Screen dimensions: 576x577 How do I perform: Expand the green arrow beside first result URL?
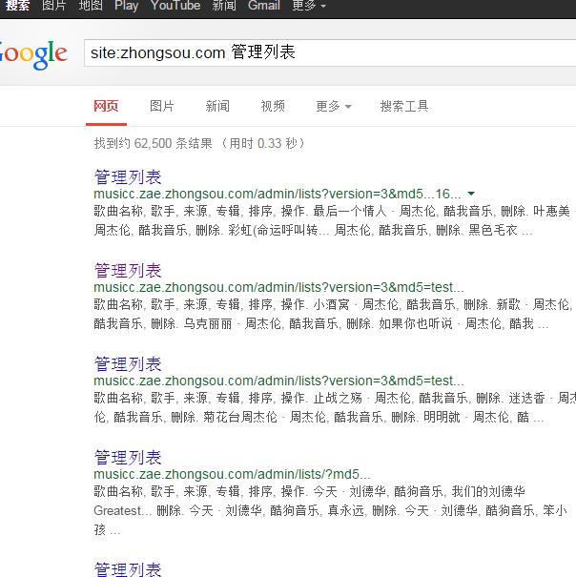tap(471, 194)
